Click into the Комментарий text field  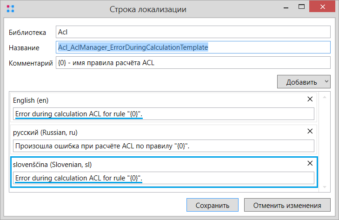pos(193,63)
